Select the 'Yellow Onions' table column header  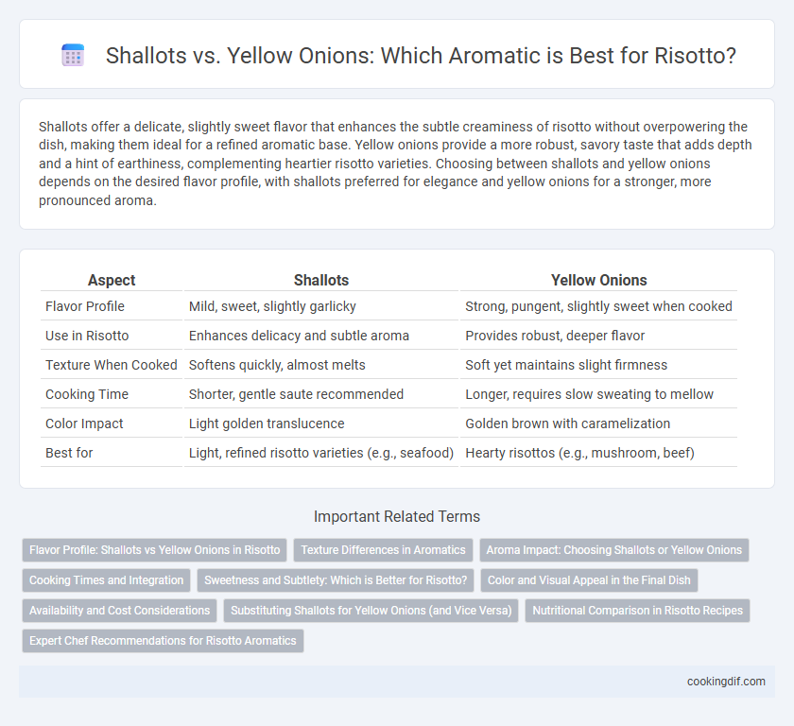click(598, 280)
